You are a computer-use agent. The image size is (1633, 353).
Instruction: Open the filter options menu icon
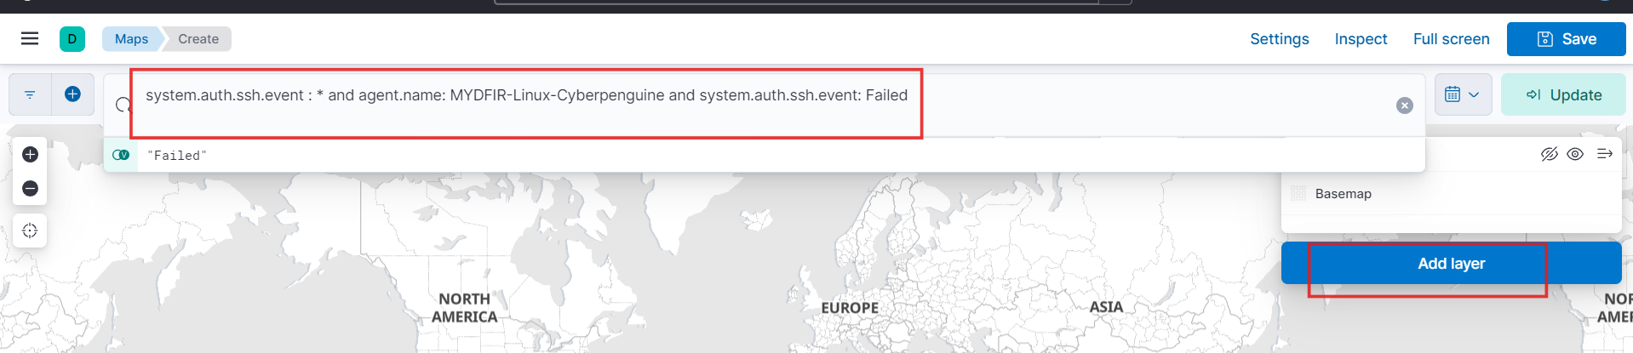tap(30, 94)
